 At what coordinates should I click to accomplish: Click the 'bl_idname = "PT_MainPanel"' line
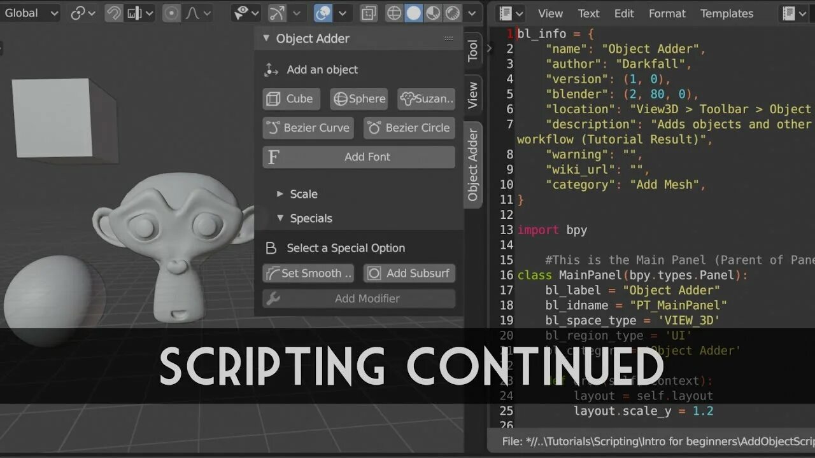[636, 305]
